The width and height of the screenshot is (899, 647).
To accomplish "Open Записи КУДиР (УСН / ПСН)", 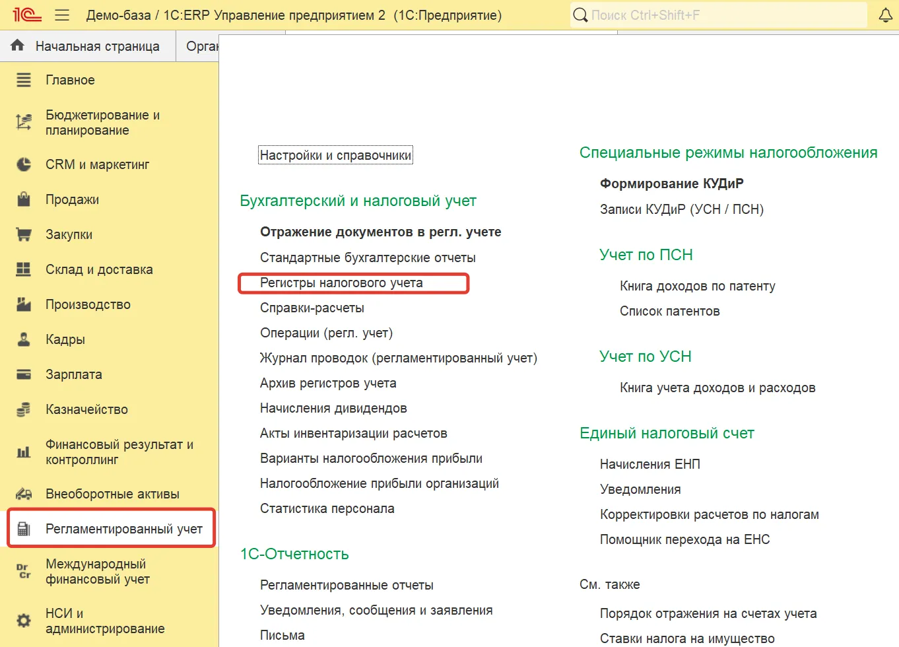I will point(682,209).
